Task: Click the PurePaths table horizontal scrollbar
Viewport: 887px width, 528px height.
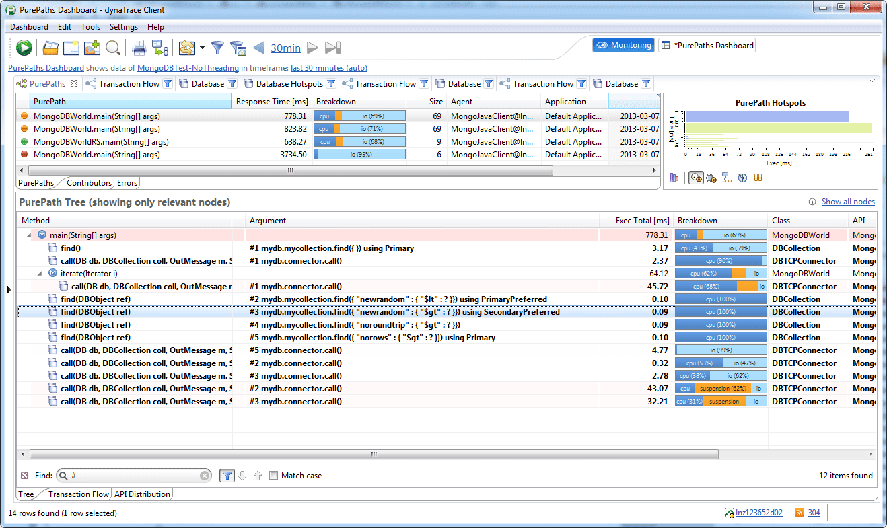Action: tap(290, 171)
